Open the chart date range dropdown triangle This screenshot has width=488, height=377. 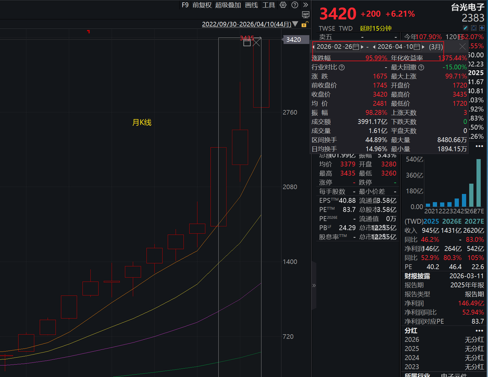pos(295,24)
